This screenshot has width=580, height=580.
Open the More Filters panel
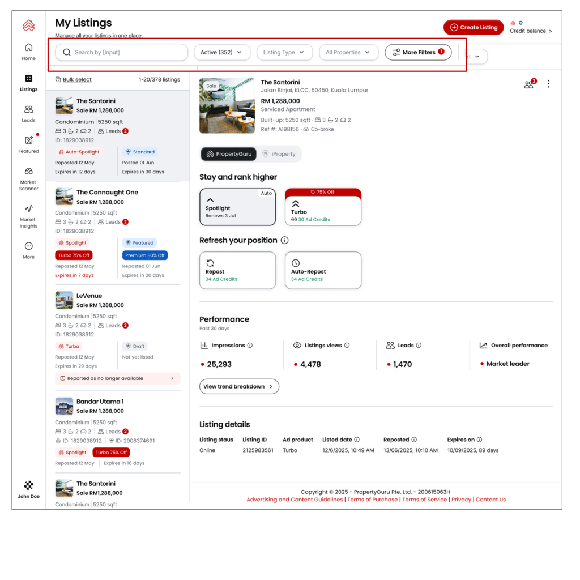tap(418, 52)
